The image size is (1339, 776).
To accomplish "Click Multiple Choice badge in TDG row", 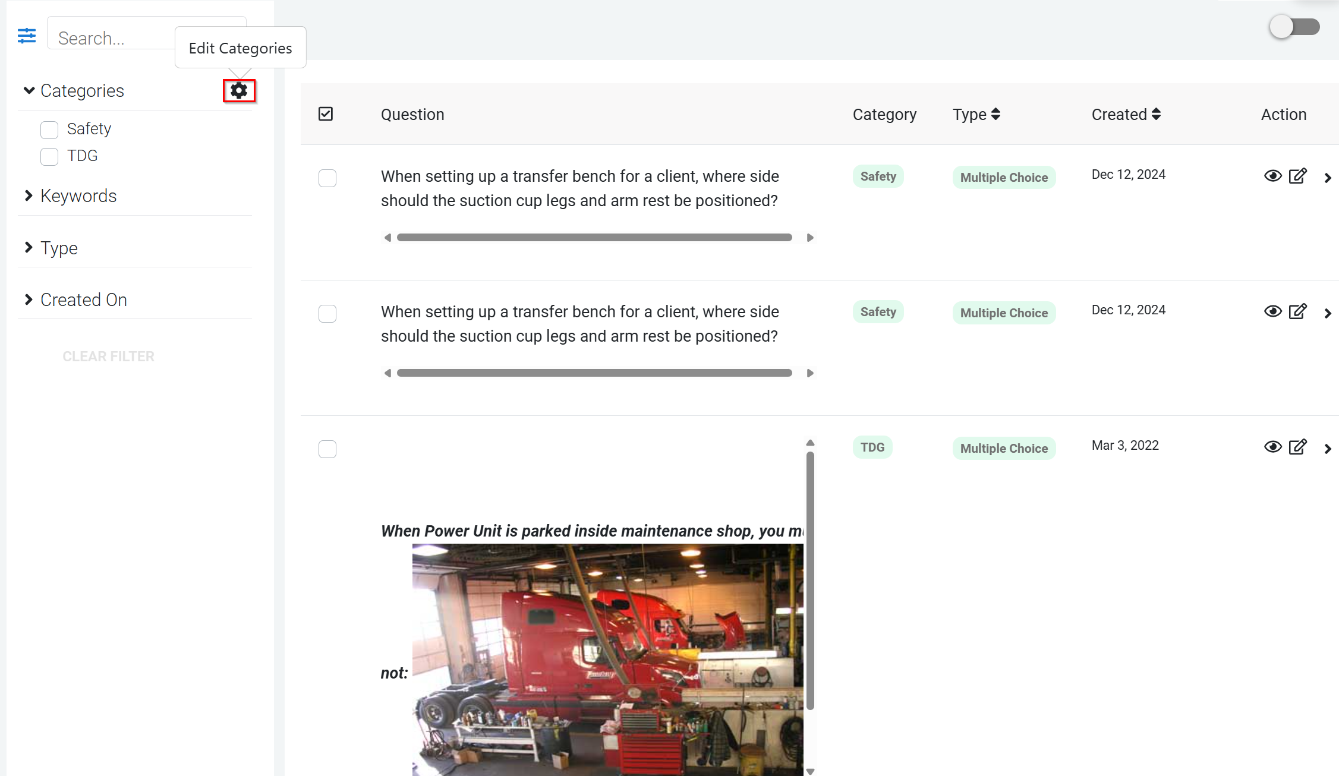I will pos(1004,449).
